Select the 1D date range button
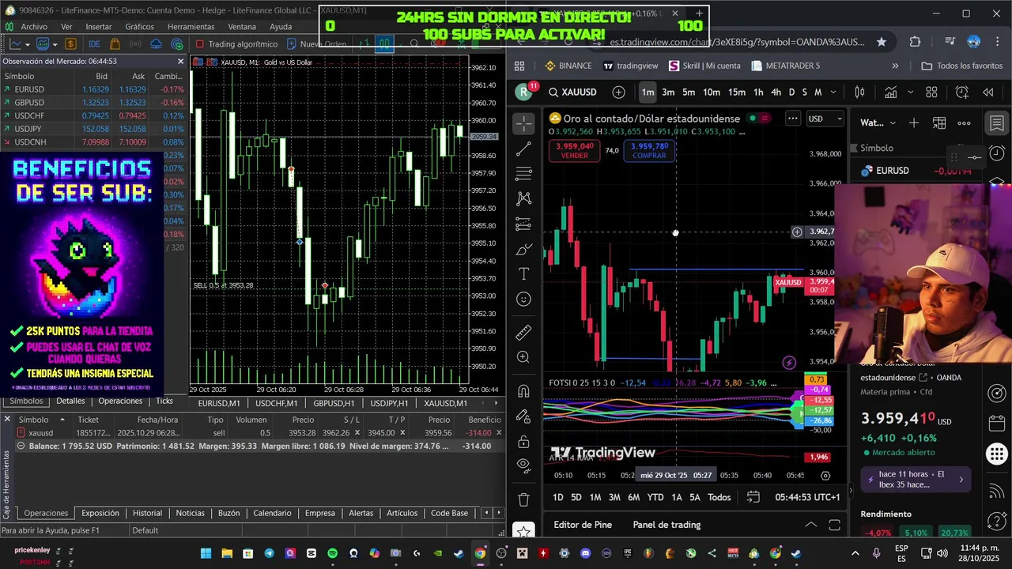 click(557, 497)
